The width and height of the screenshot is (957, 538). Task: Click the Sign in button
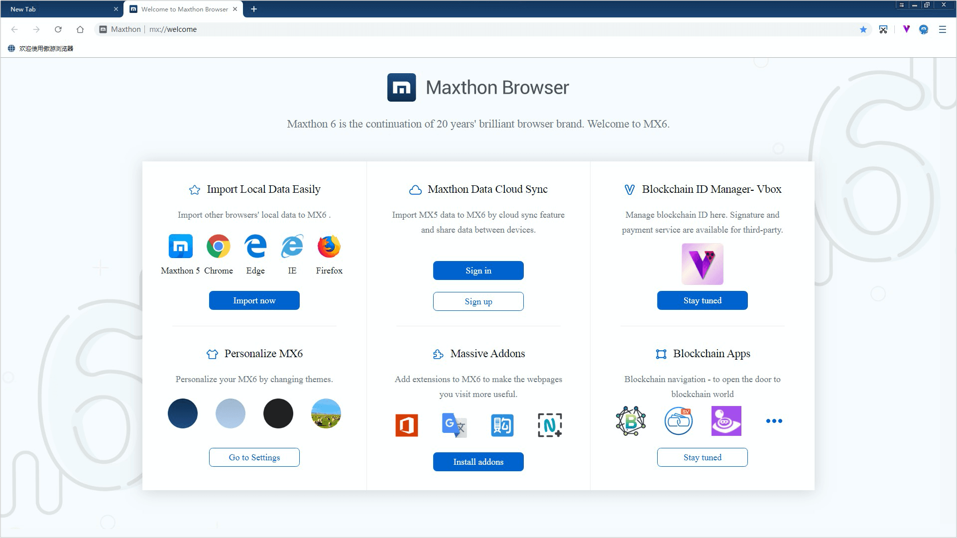pos(478,270)
